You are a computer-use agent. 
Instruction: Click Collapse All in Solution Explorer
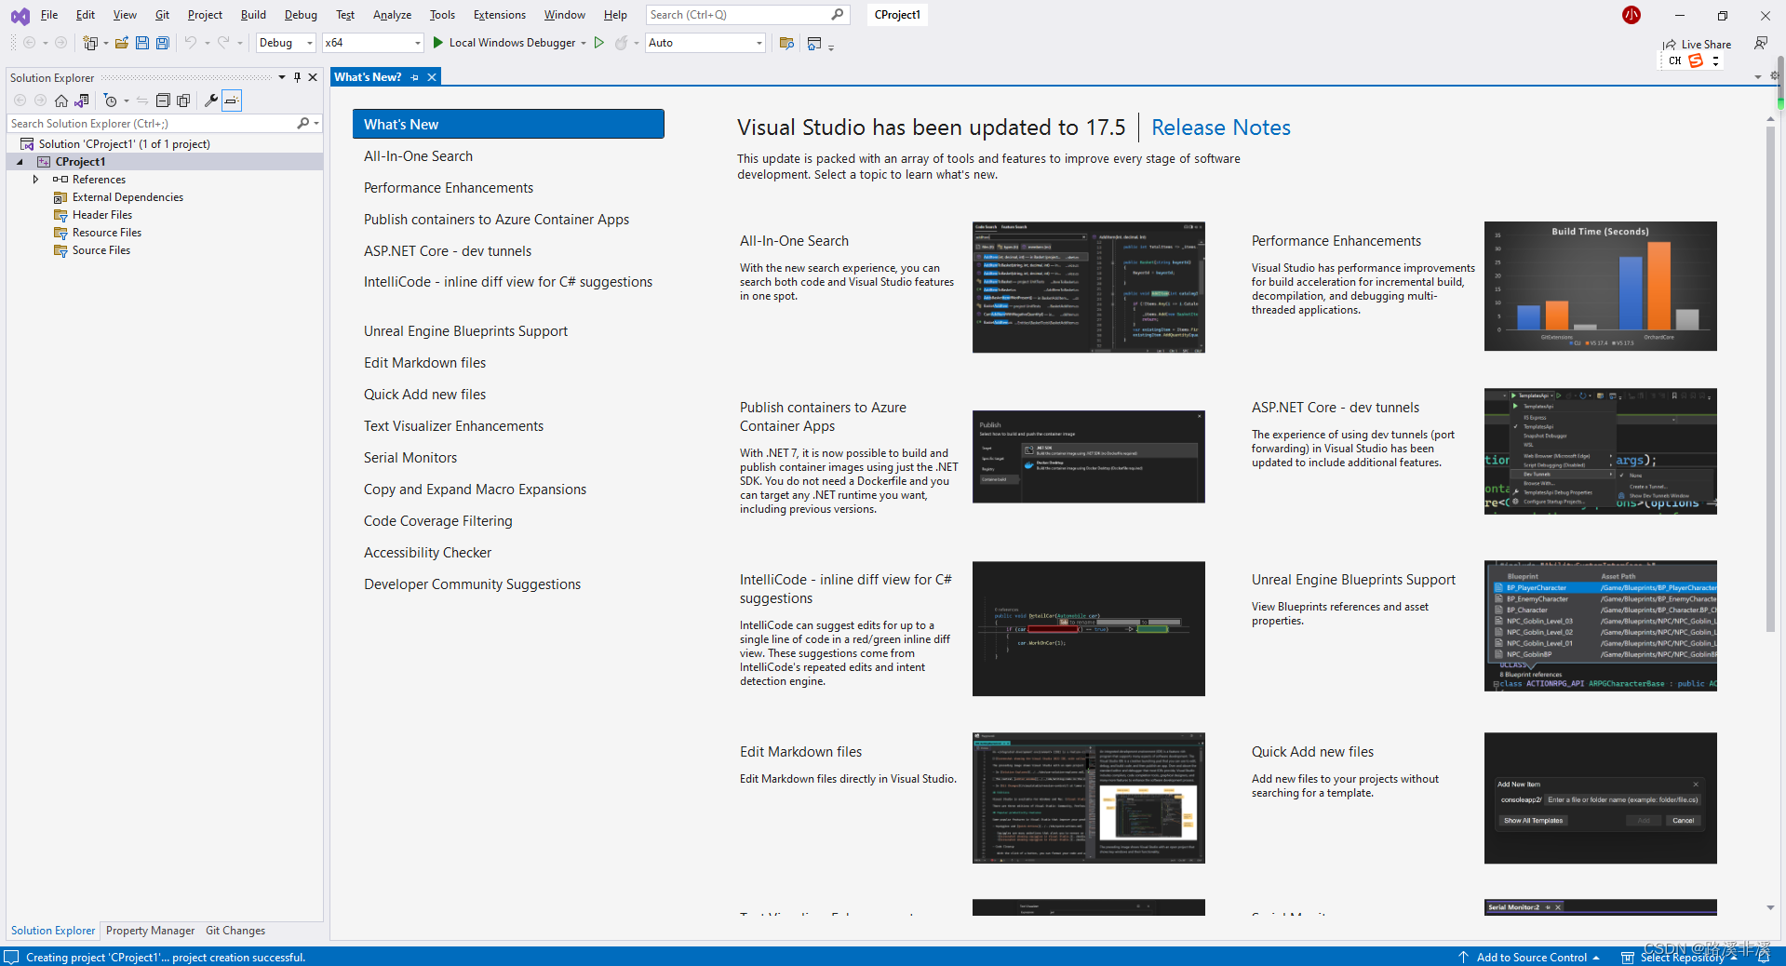click(163, 101)
